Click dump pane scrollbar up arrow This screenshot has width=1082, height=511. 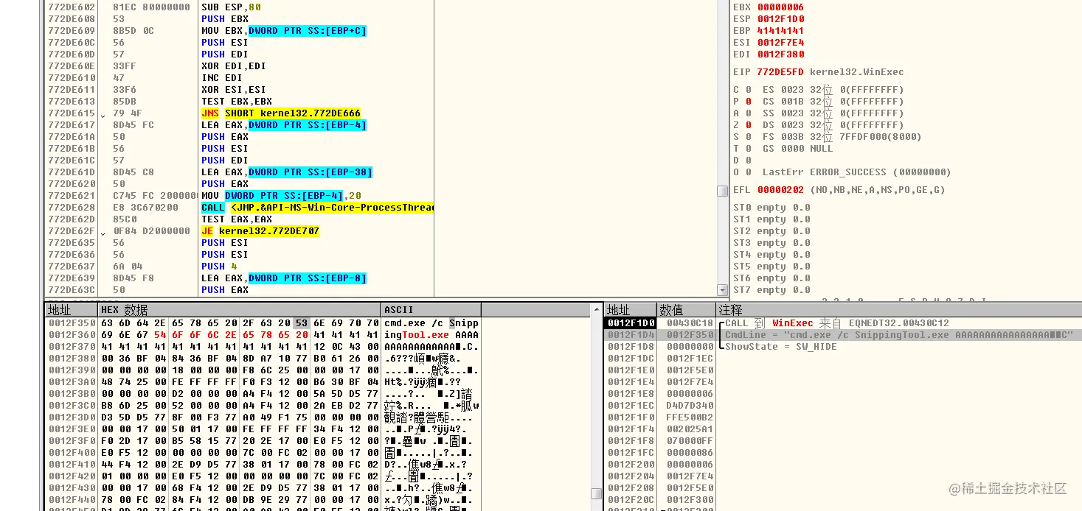(596, 309)
